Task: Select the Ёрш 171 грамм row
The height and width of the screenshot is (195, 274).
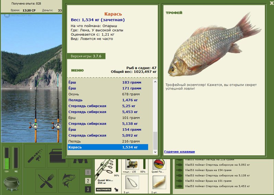Action: (108, 88)
